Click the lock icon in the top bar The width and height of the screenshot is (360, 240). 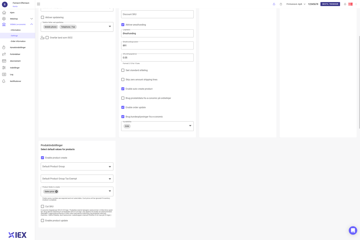pyautogui.click(x=274, y=4)
